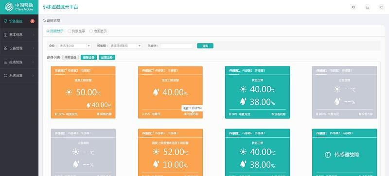The image size is (389, 176).
Task: Click the speaker icon in the header
Action: click(354, 7)
